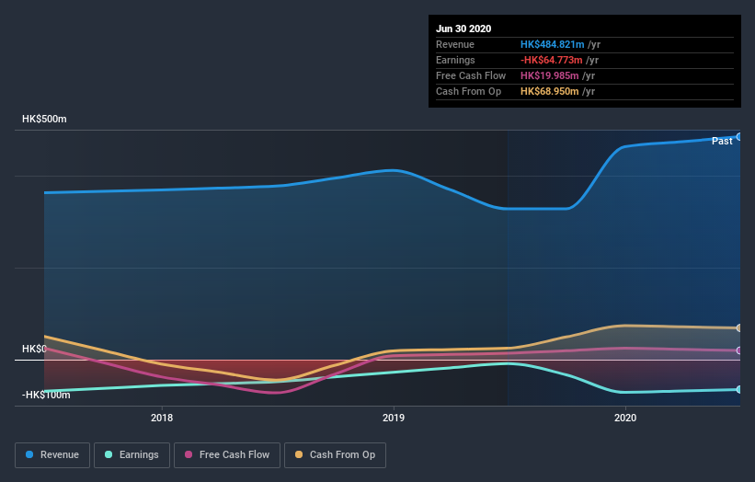Click the -HK$100m y-axis label
The width and height of the screenshot is (755, 482).
pyautogui.click(x=46, y=395)
